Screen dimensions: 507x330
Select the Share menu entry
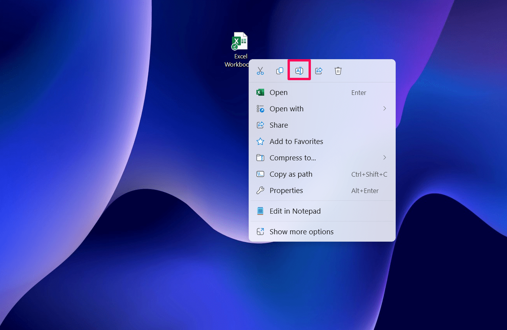click(322, 125)
